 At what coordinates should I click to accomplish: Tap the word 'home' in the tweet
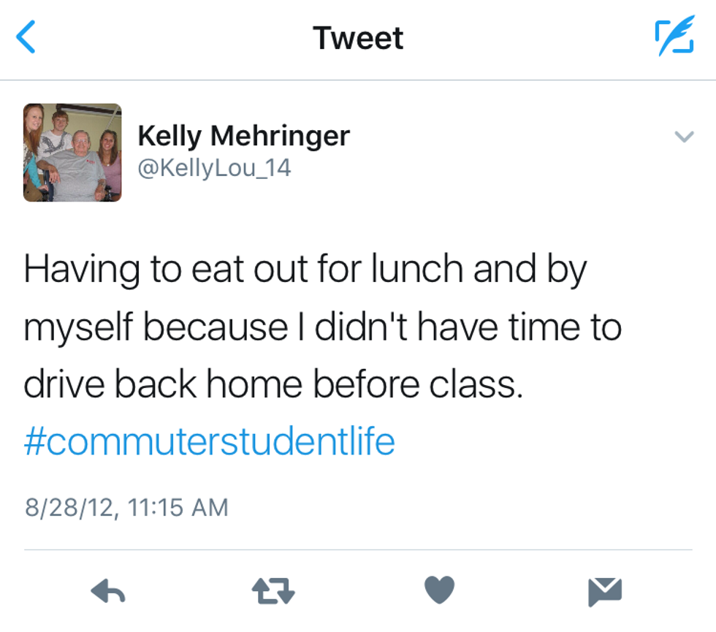click(251, 384)
